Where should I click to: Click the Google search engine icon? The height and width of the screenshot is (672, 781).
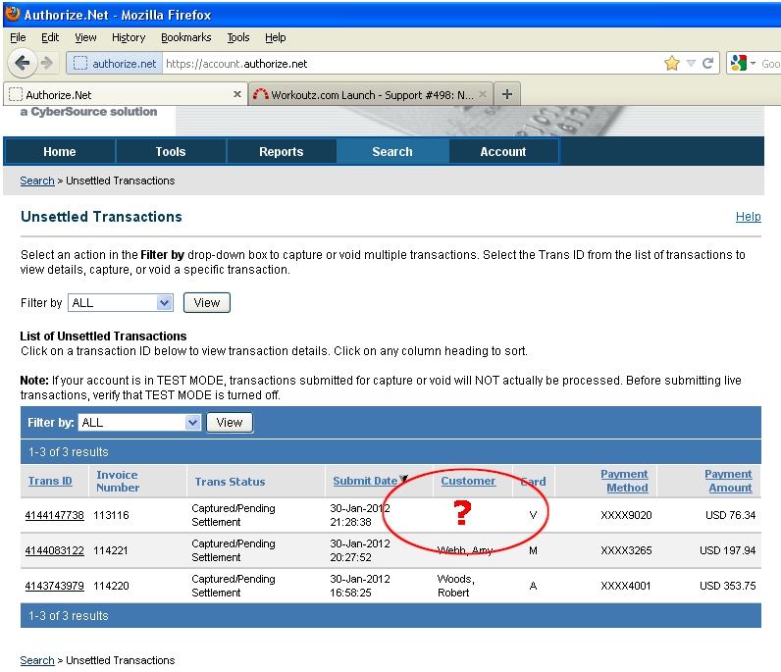pyautogui.click(x=738, y=63)
